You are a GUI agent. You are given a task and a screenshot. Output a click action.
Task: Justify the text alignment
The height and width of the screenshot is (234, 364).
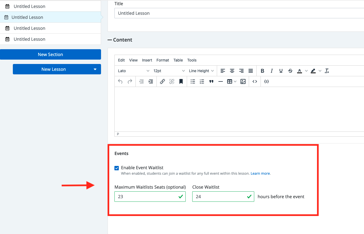pos(251,71)
